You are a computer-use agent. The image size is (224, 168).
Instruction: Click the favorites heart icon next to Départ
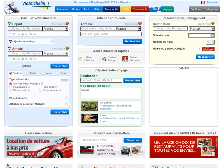67,24
